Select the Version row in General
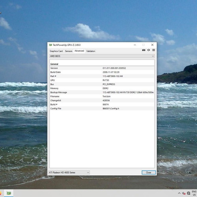This screenshot has height=197, width=197. pos(102,68)
